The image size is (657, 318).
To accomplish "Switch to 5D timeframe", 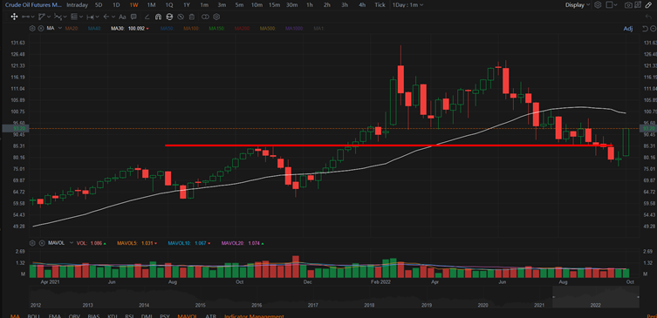I will [99, 5].
